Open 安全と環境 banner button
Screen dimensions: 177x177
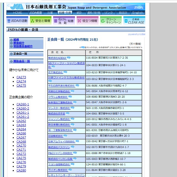(41, 20)
